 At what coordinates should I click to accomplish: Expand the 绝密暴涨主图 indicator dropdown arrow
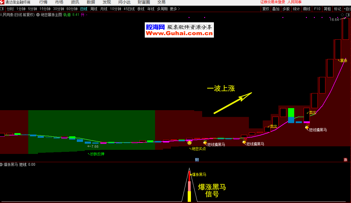(x=38, y=14)
